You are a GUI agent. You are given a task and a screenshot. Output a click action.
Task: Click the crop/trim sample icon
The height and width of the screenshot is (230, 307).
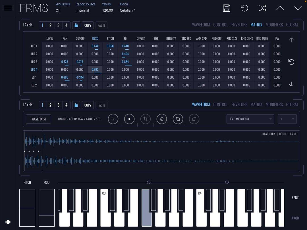pos(146,119)
